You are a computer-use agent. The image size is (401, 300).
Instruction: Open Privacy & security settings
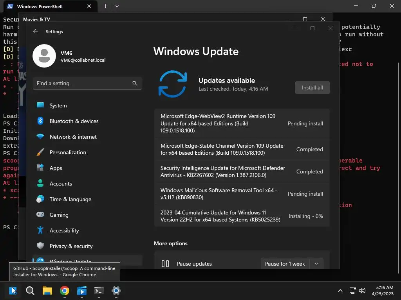87,246
